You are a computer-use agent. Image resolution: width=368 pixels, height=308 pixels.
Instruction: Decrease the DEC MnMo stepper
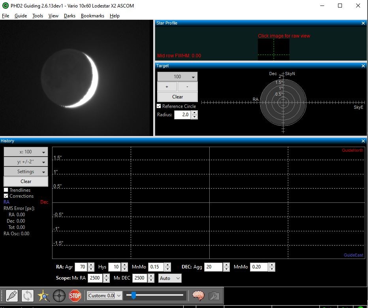tap(272, 269)
